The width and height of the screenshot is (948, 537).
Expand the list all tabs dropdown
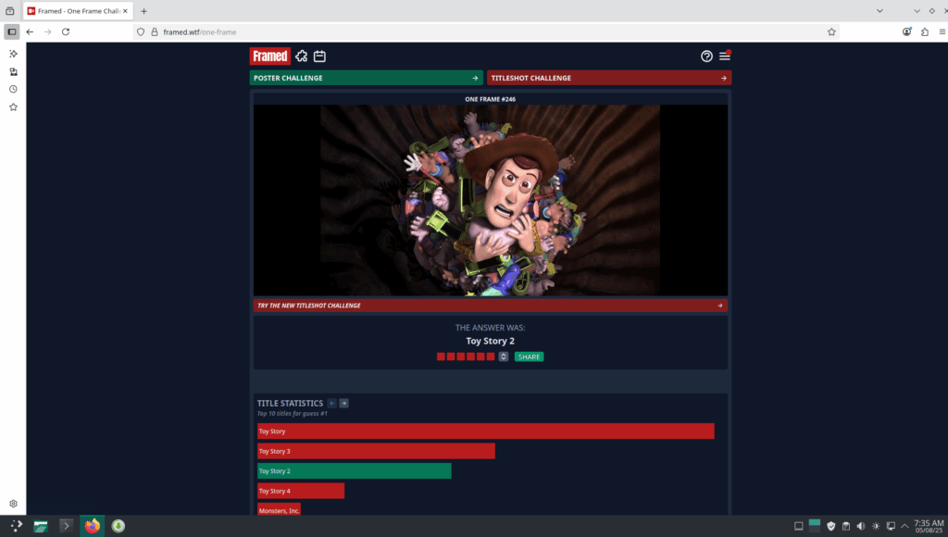pyautogui.click(x=917, y=11)
